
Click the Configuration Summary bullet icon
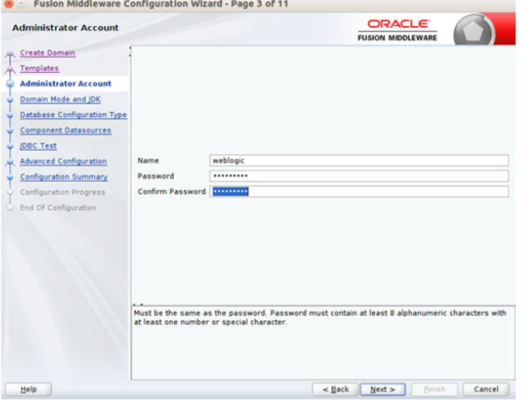point(10,177)
